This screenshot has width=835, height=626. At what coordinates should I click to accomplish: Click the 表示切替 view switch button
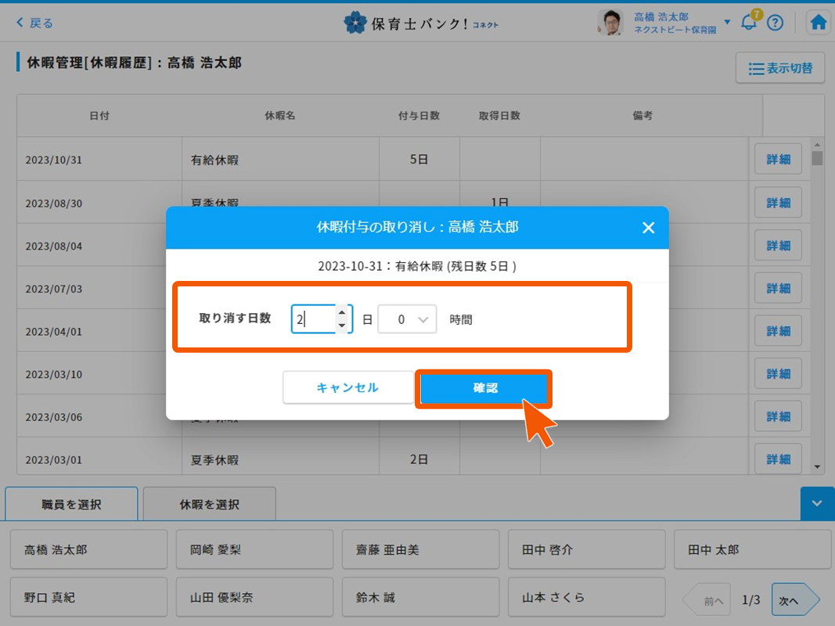coord(779,68)
